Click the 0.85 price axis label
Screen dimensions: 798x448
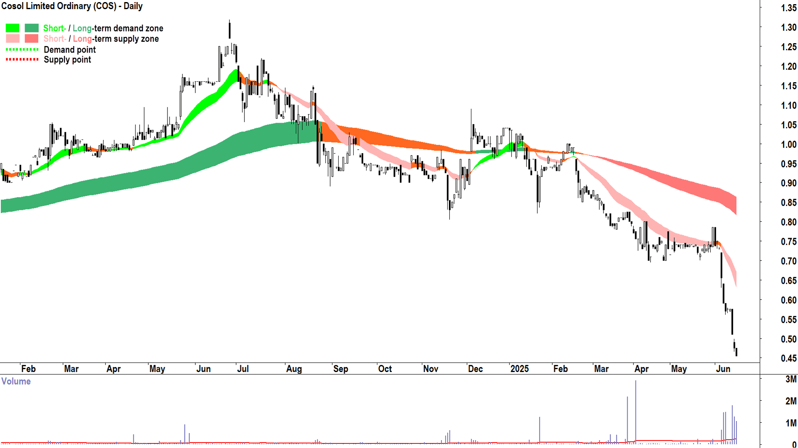coord(788,202)
